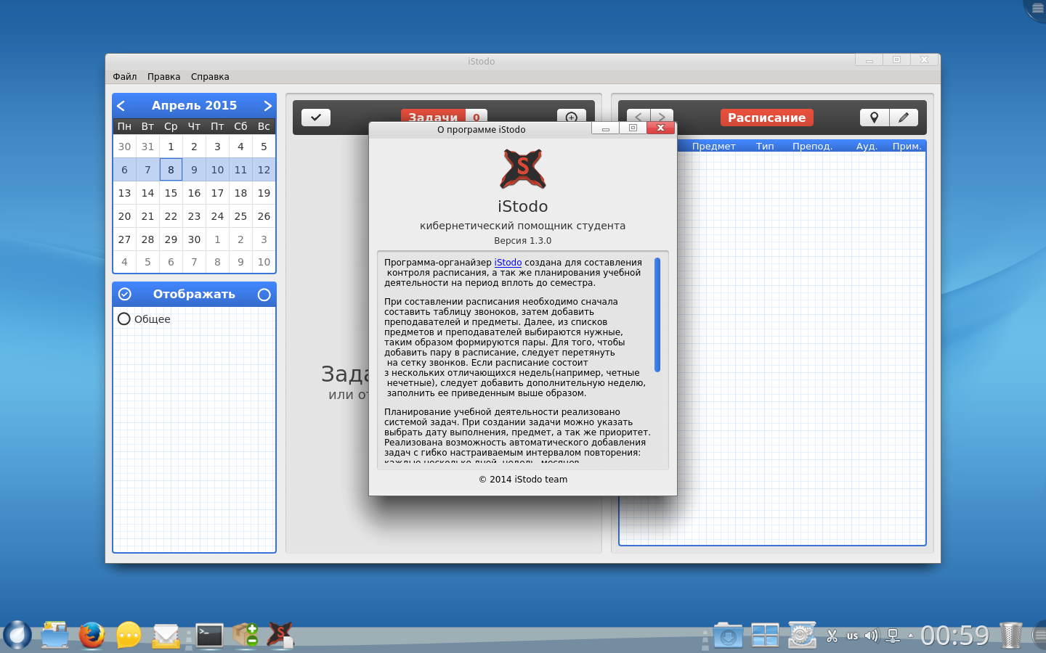The width and height of the screenshot is (1046, 653).
Task: Click the task counter showing 0
Action: point(477,116)
